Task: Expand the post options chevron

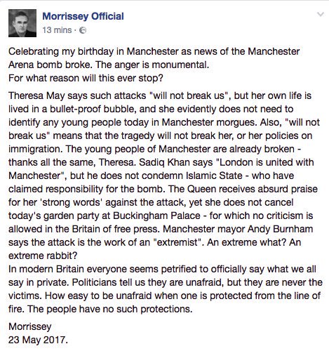Action: (x=320, y=15)
